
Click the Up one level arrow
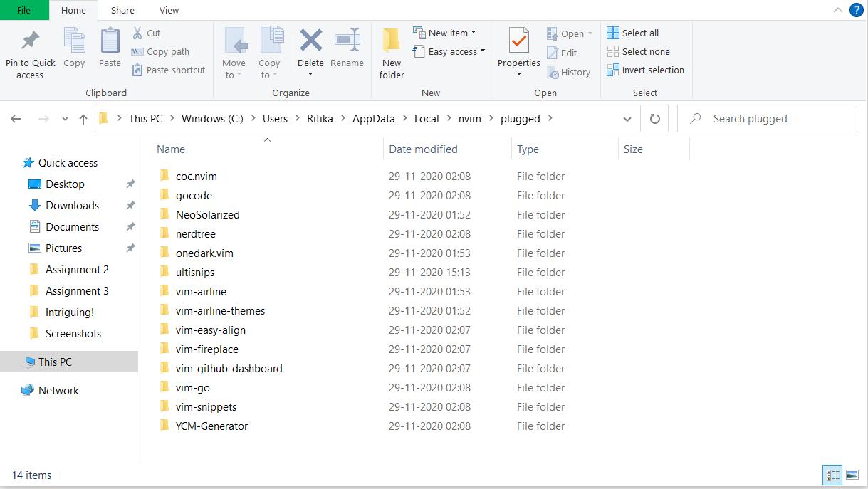click(83, 119)
